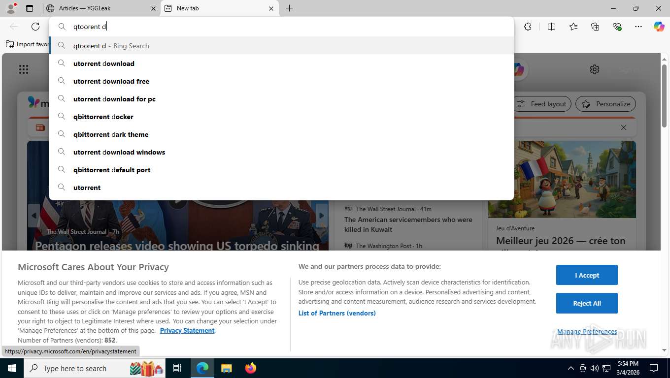Click the Extensions puzzle icon
This screenshot has height=378, width=670.
point(528,27)
